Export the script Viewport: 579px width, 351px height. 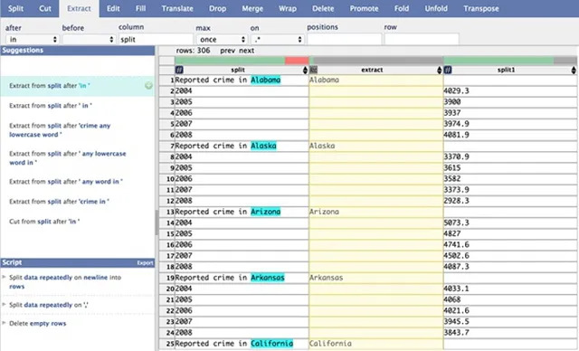[x=145, y=262]
